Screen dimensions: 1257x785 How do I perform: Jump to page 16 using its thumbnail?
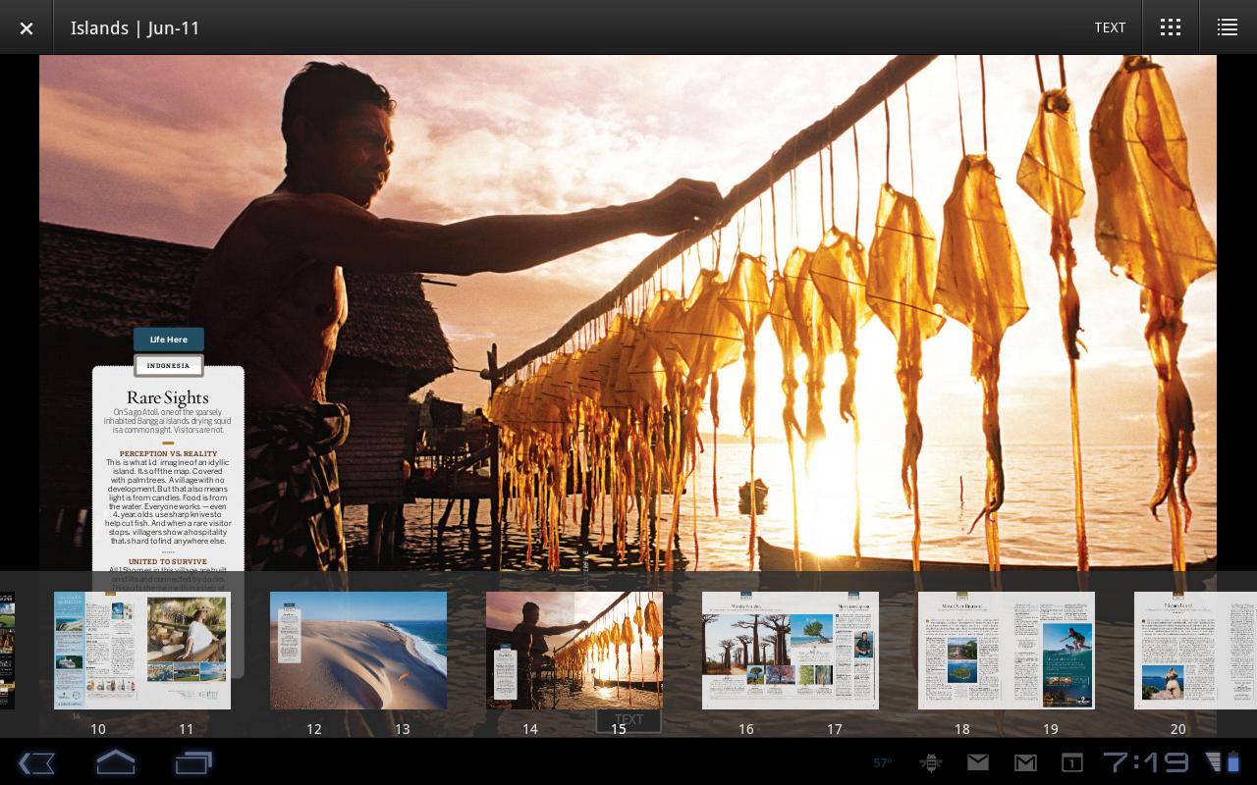(746, 651)
